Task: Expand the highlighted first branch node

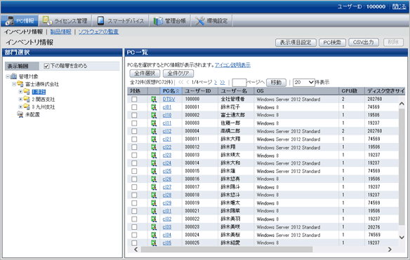Action: pos(20,92)
